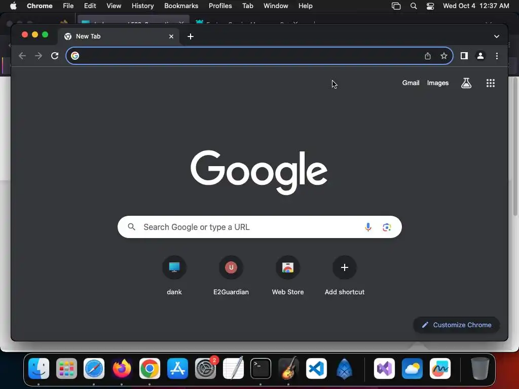Open a new tab with the plus button

pos(191,36)
